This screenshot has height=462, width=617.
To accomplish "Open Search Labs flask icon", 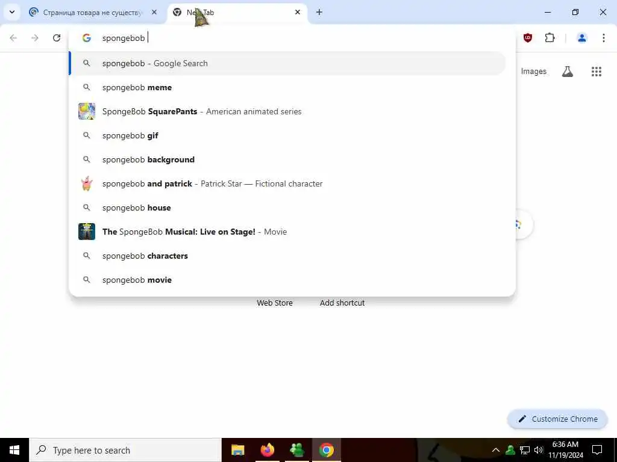I will click(x=568, y=72).
